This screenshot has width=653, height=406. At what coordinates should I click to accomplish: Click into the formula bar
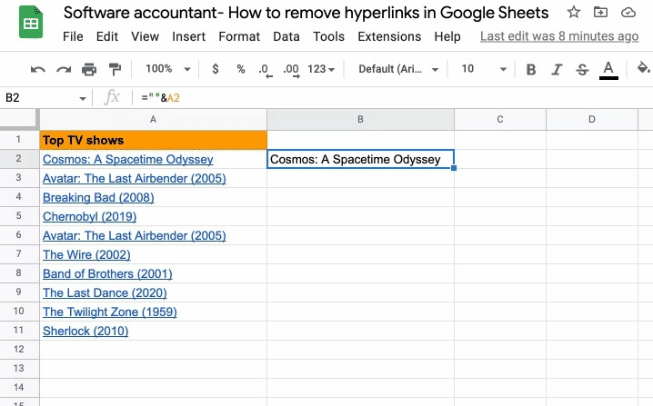(391, 98)
